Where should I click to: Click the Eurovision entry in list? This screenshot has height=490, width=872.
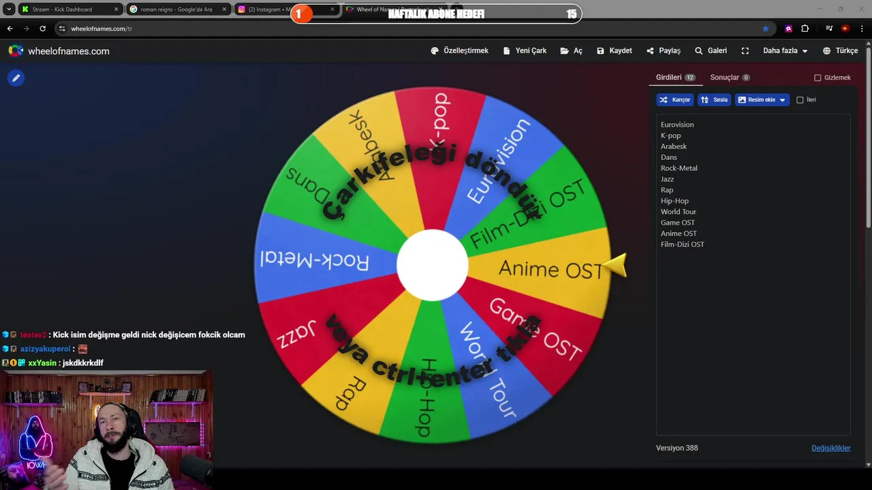click(x=677, y=125)
